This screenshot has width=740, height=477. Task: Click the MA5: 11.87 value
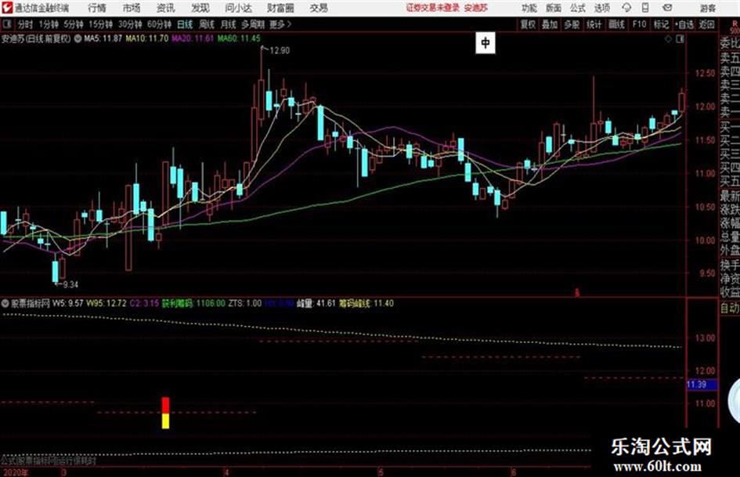click(x=103, y=38)
